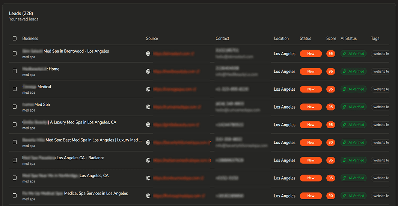Check the box for Med Spa in Brentwood lead
Screen dimensions: 398x206
click(x=15, y=54)
